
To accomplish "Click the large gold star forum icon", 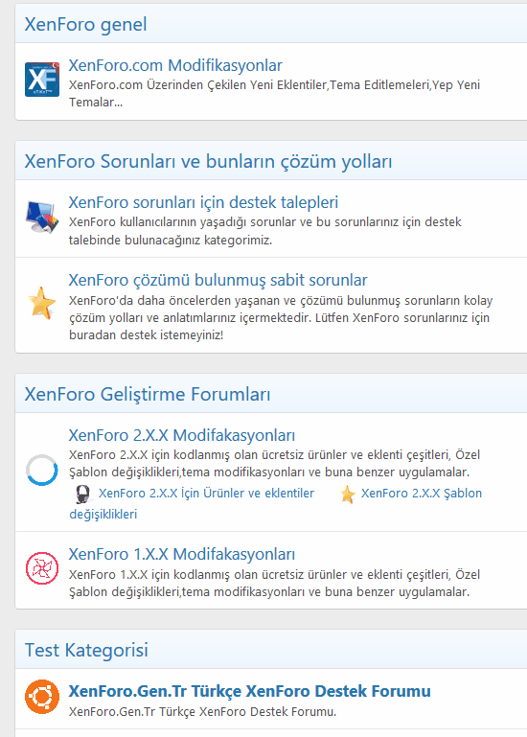I will 42,303.
